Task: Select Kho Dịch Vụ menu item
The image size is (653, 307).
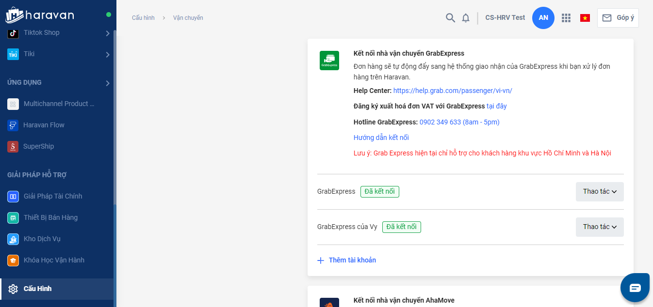Action: 57,239
